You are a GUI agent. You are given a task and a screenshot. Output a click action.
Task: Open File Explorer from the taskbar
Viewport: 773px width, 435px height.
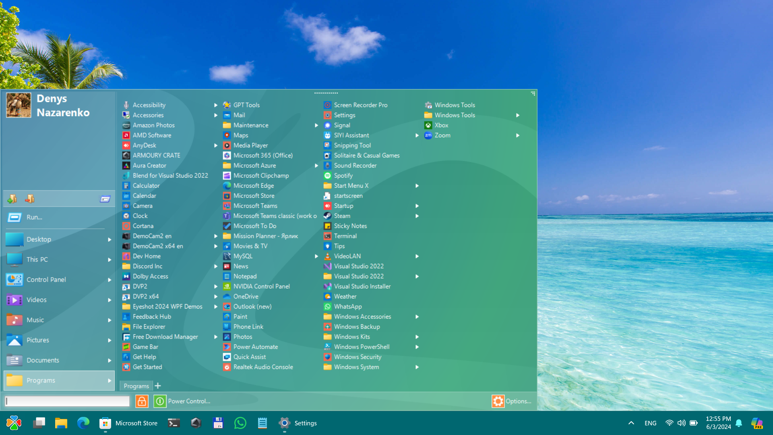(x=61, y=423)
